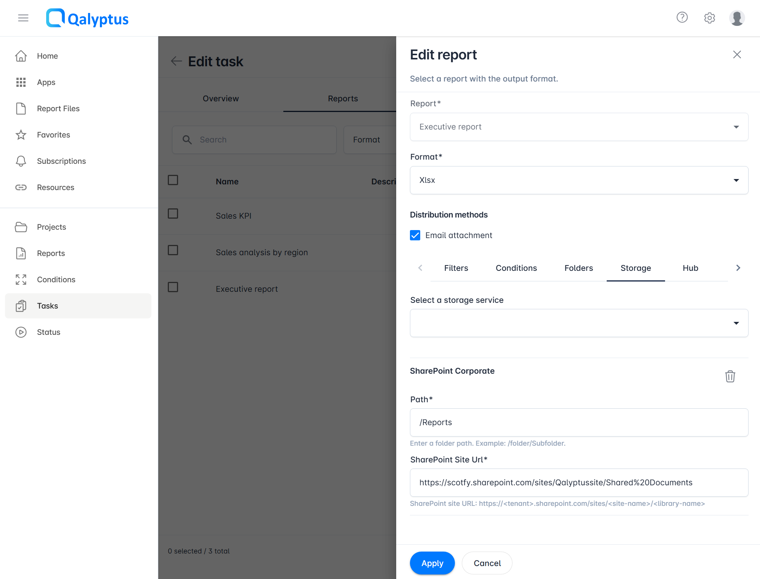760x579 pixels.
Task: Switch to the Conditions tab
Action: 516,268
